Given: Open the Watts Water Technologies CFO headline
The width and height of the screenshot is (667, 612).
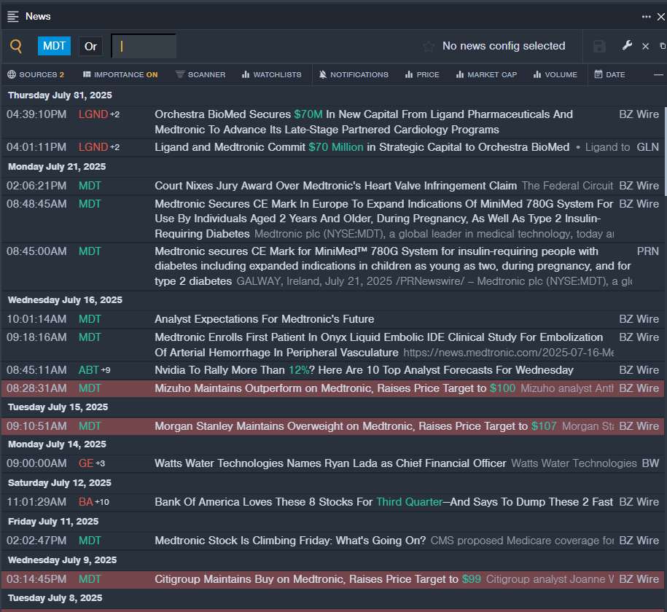Looking at the screenshot, I should click(330, 463).
